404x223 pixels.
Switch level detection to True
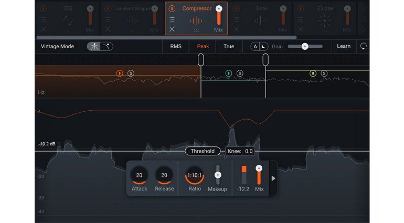229,46
